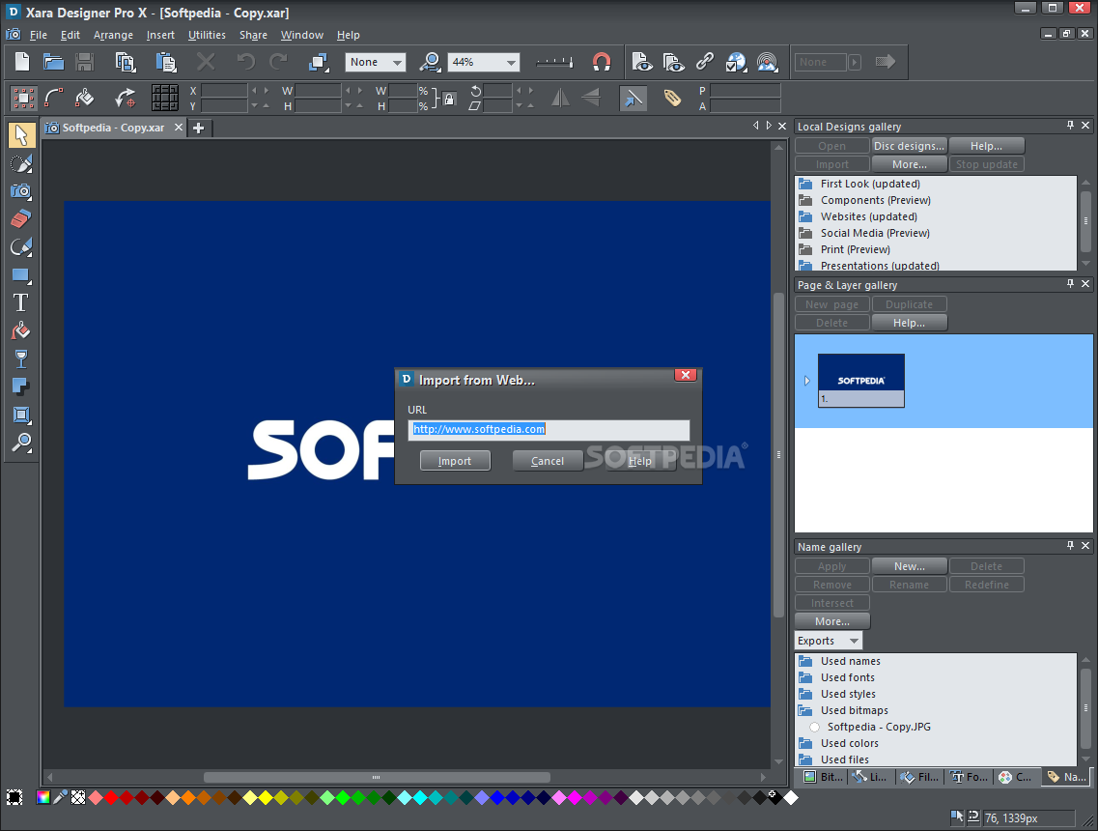Select the Shadow tool

point(21,387)
